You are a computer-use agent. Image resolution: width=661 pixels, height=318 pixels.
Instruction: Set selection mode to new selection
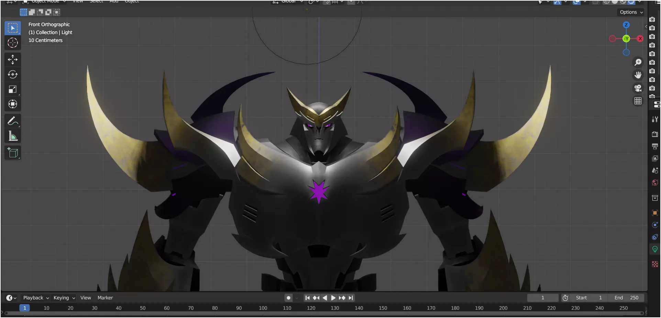23,12
